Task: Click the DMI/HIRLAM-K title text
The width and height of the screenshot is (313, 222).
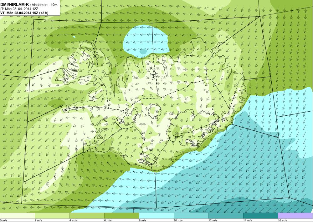Action: pyautogui.click(x=15, y=5)
